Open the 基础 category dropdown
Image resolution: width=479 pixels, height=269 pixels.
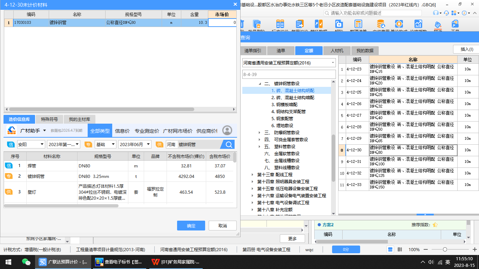(x=105, y=144)
